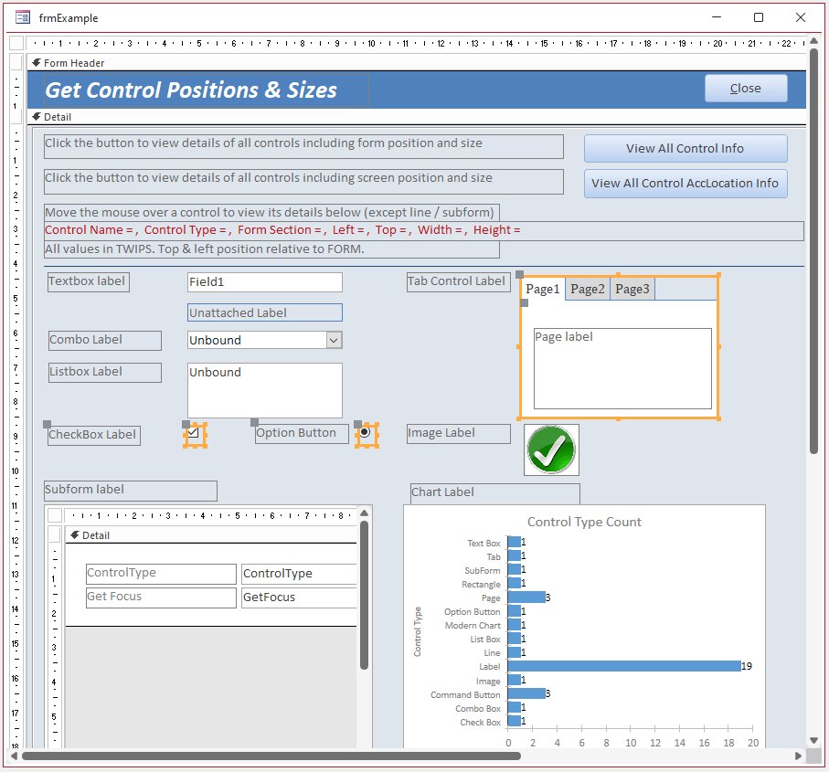Click the main horizontal scrollbar thumb
Screen dimensions: 829x772
271,756
